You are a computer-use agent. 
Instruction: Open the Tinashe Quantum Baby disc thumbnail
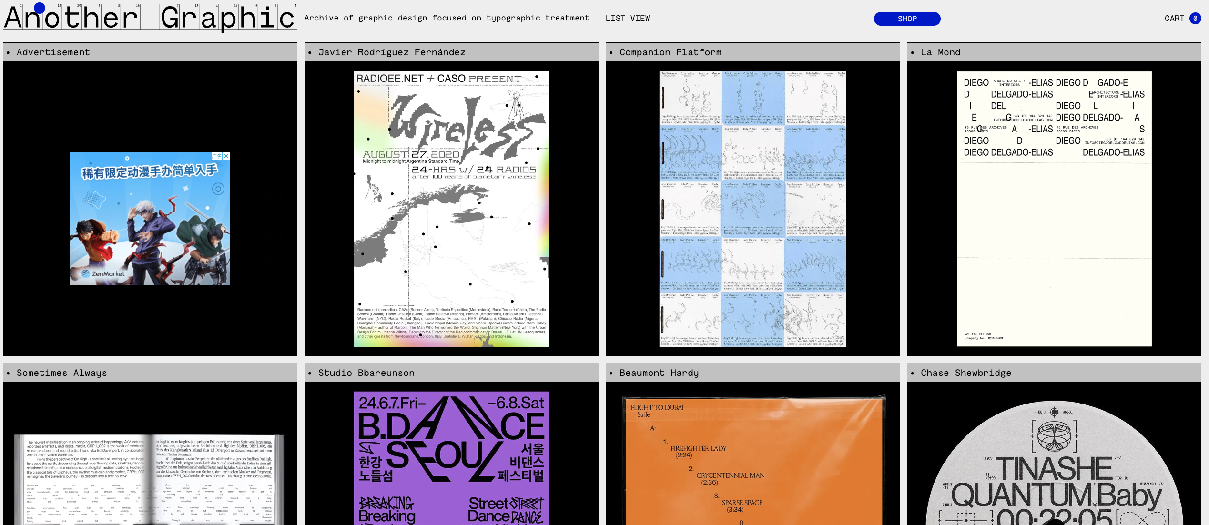[1054, 463]
